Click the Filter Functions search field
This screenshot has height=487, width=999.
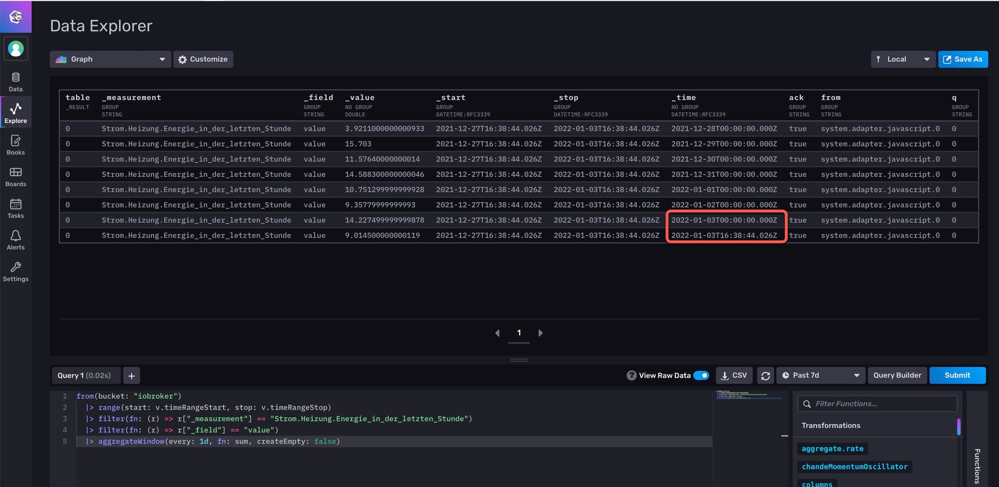coord(878,404)
